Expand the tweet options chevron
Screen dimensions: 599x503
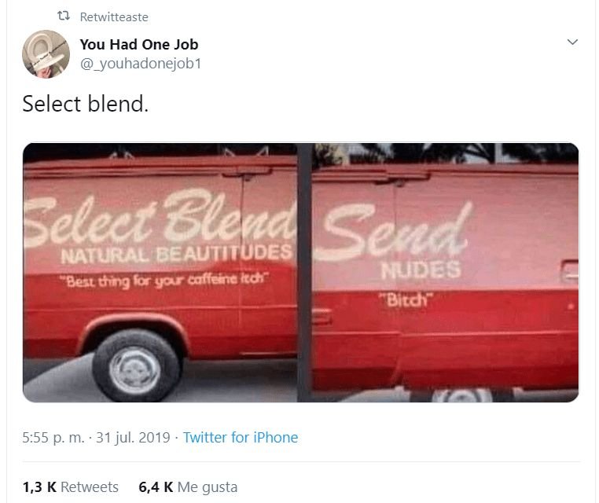[x=572, y=42]
